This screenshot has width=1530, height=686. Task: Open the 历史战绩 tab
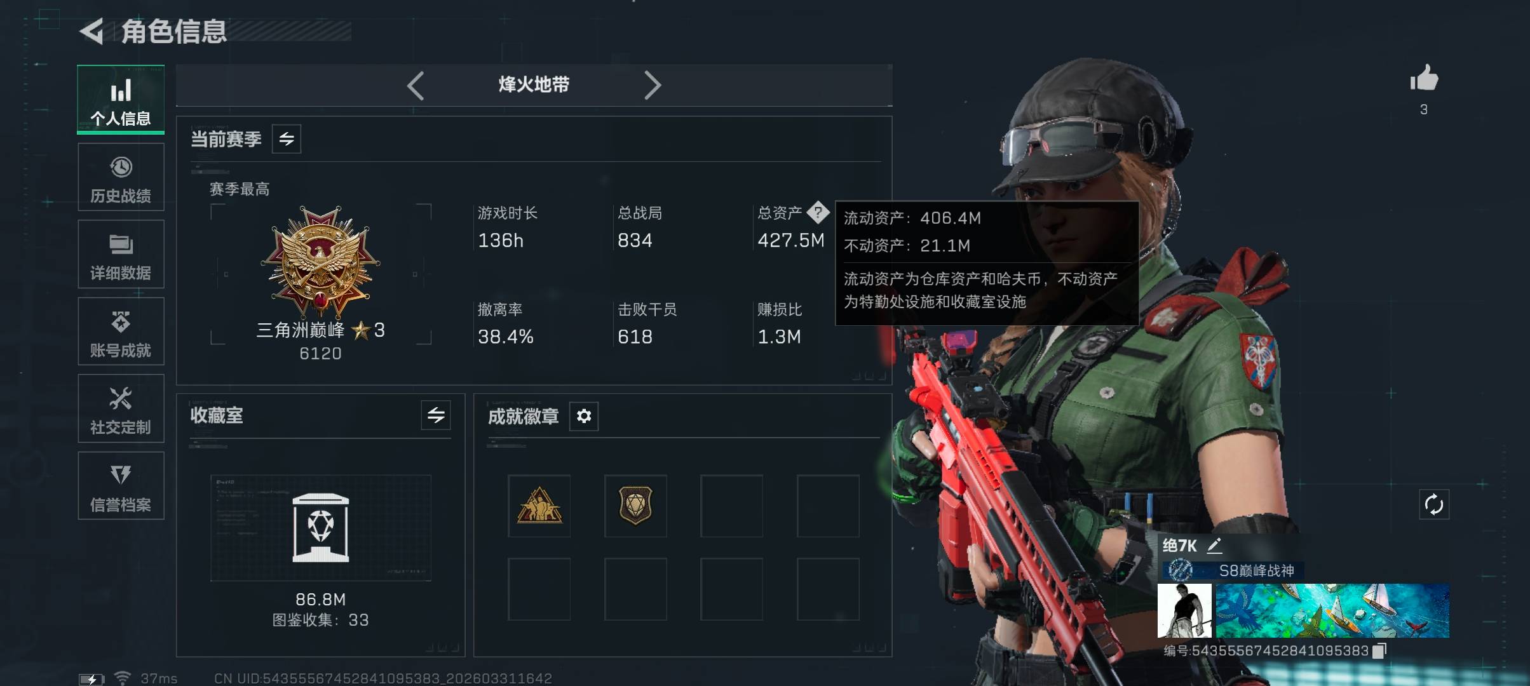(x=121, y=177)
